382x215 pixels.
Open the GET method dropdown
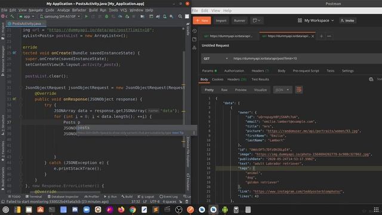coord(216,59)
